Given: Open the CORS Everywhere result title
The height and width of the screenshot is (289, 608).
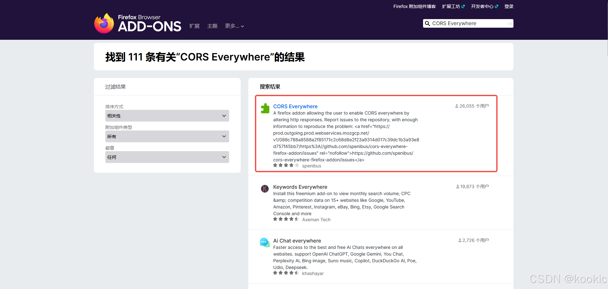Looking at the screenshot, I should tap(295, 106).
